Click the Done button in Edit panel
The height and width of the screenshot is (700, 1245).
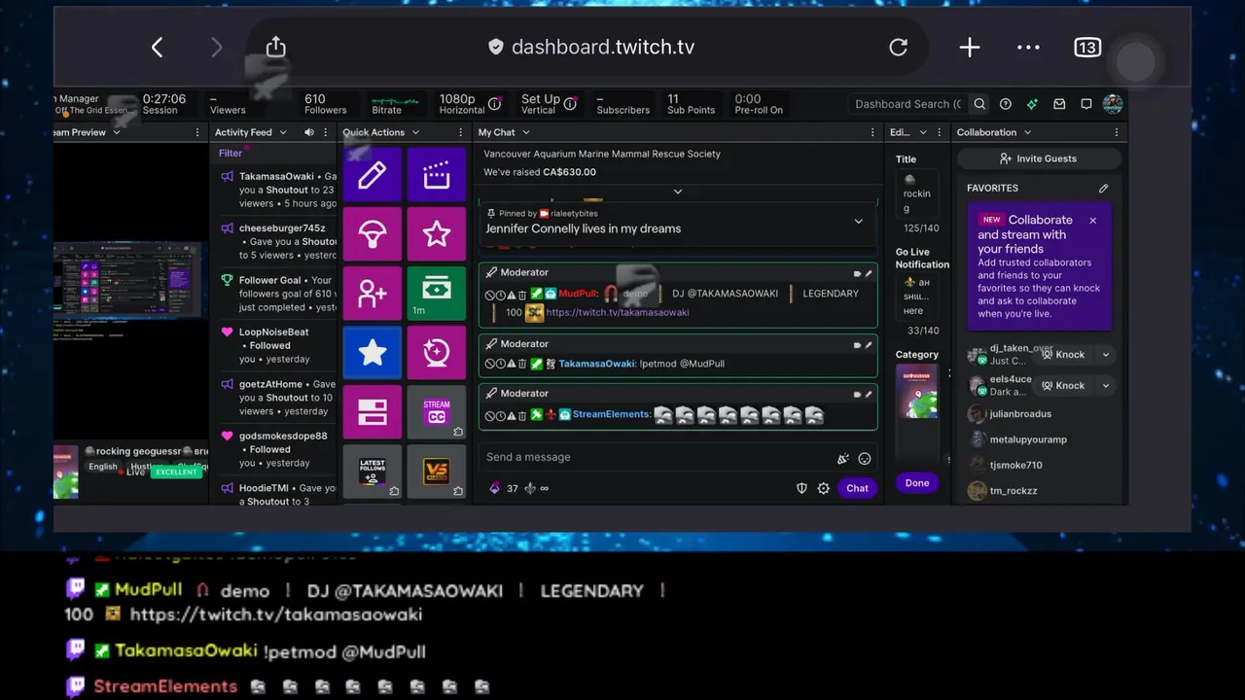917,483
